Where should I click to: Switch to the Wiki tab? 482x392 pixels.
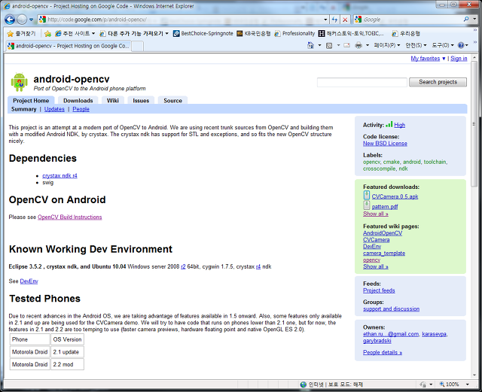click(x=112, y=101)
